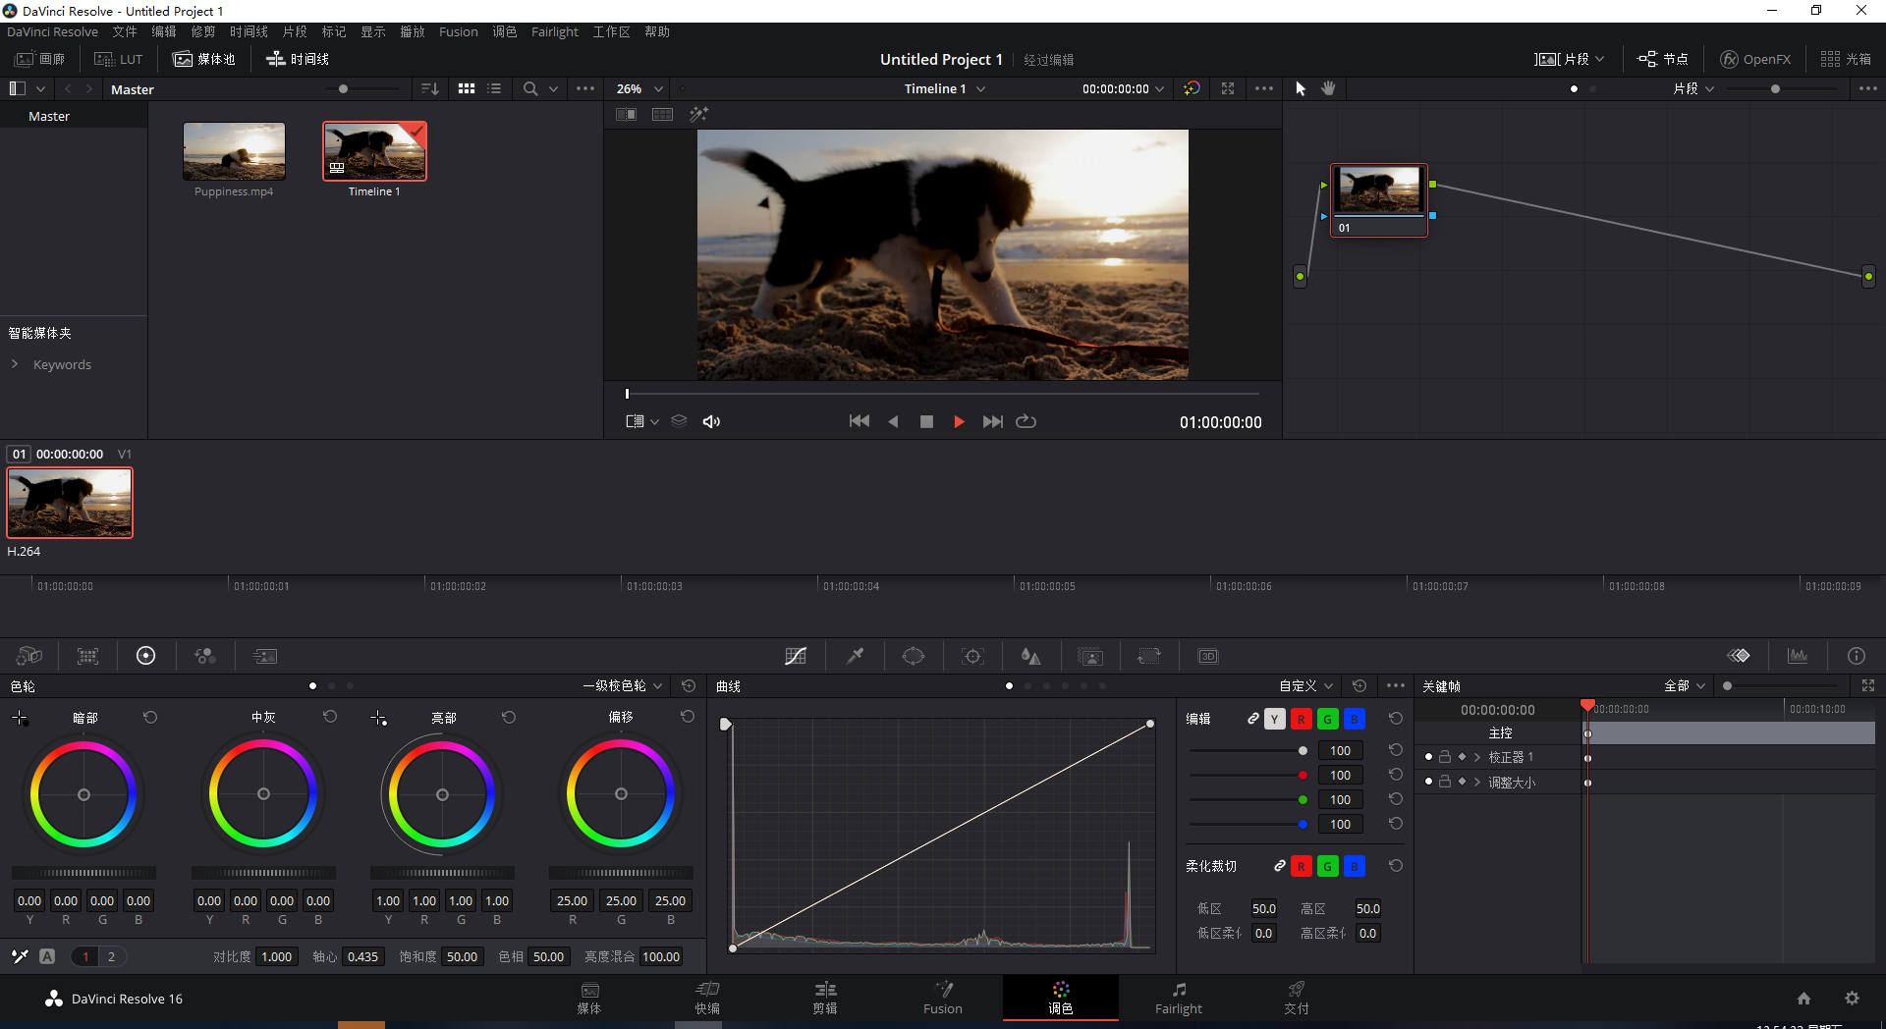Open the viewer zoom 26% dropdown
Image resolution: width=1886 pixels, height=1029 pixels.
[639, 88]
